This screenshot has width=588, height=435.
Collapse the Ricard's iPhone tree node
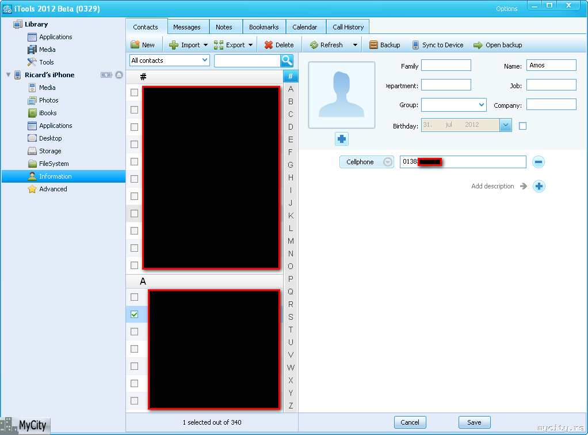(x=8, y=75)
